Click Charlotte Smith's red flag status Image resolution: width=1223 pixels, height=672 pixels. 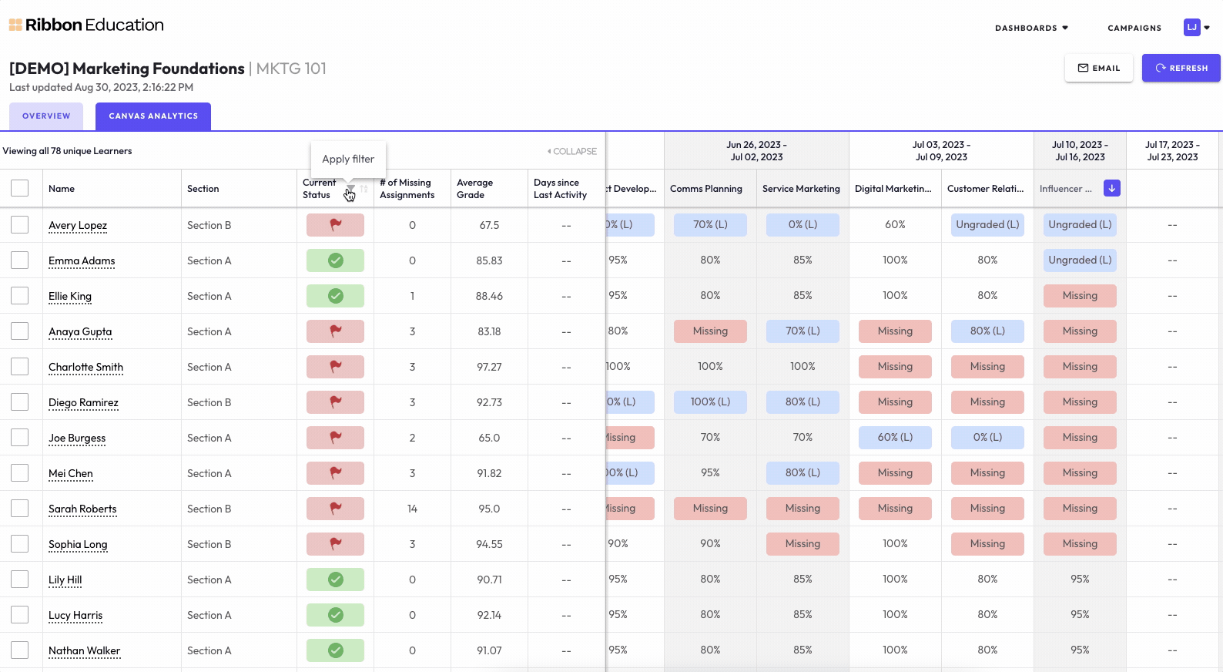coord(335,367)
